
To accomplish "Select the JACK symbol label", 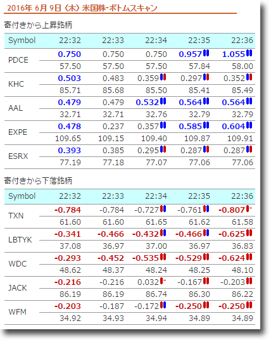I will pos(18,288).
